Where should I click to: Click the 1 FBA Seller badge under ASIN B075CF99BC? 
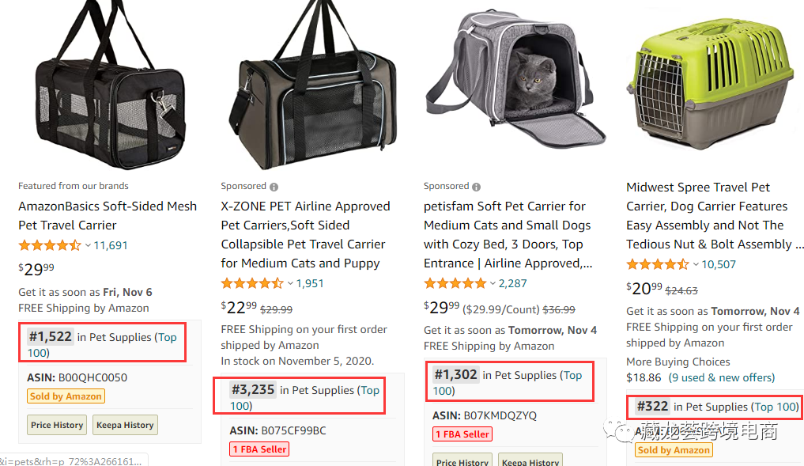[259, 449]
